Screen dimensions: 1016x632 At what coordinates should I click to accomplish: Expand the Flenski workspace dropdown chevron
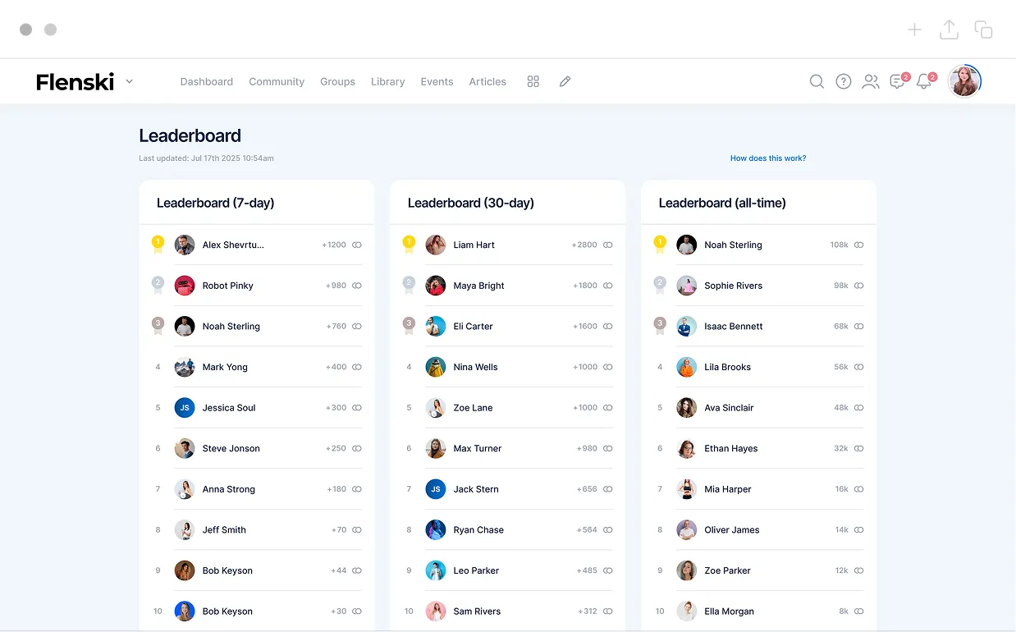pos(130,81)
